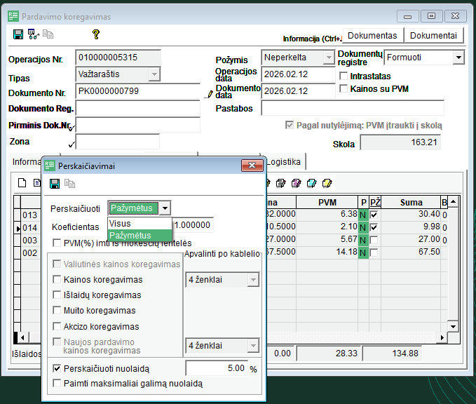Enable the Intrastatas checkbox
Screen dimensions: 476x404
click(344, 76)
